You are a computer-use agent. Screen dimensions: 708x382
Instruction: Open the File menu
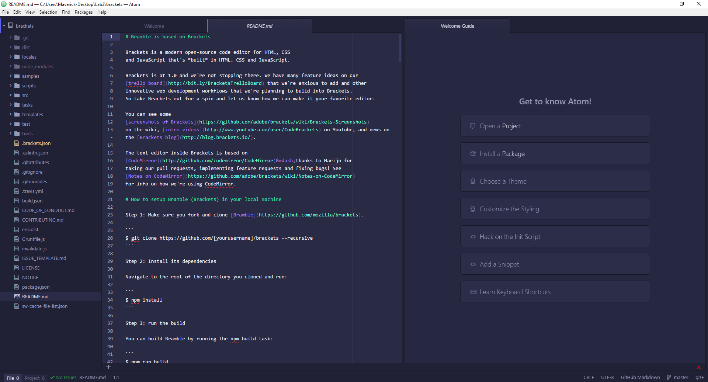pos(6,12)
